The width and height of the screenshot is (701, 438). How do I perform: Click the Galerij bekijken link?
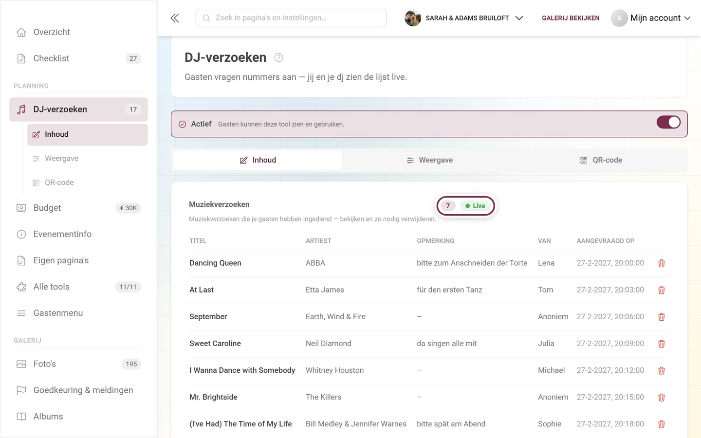[571, 18]
